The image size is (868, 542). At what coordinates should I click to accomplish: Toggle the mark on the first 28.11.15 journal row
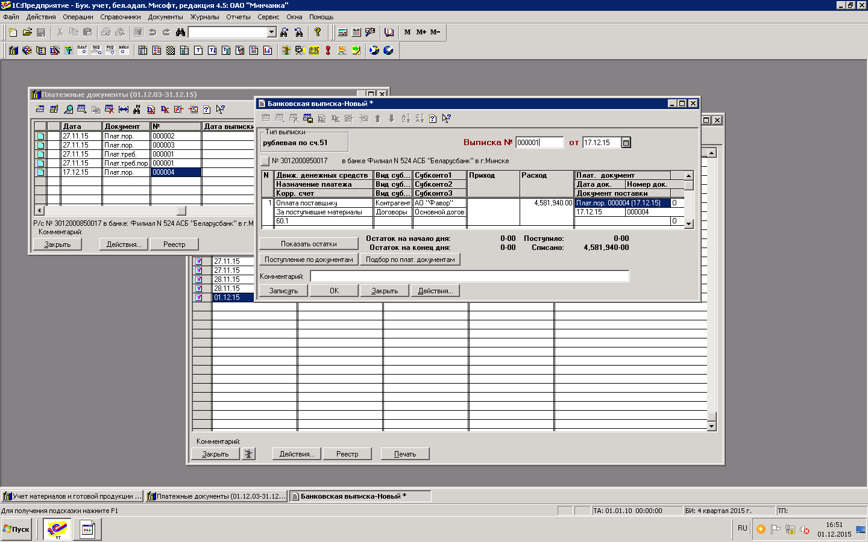(198, 279)
